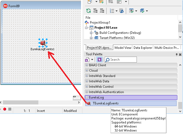Click the red record macro button

click(x=5, y=109)
